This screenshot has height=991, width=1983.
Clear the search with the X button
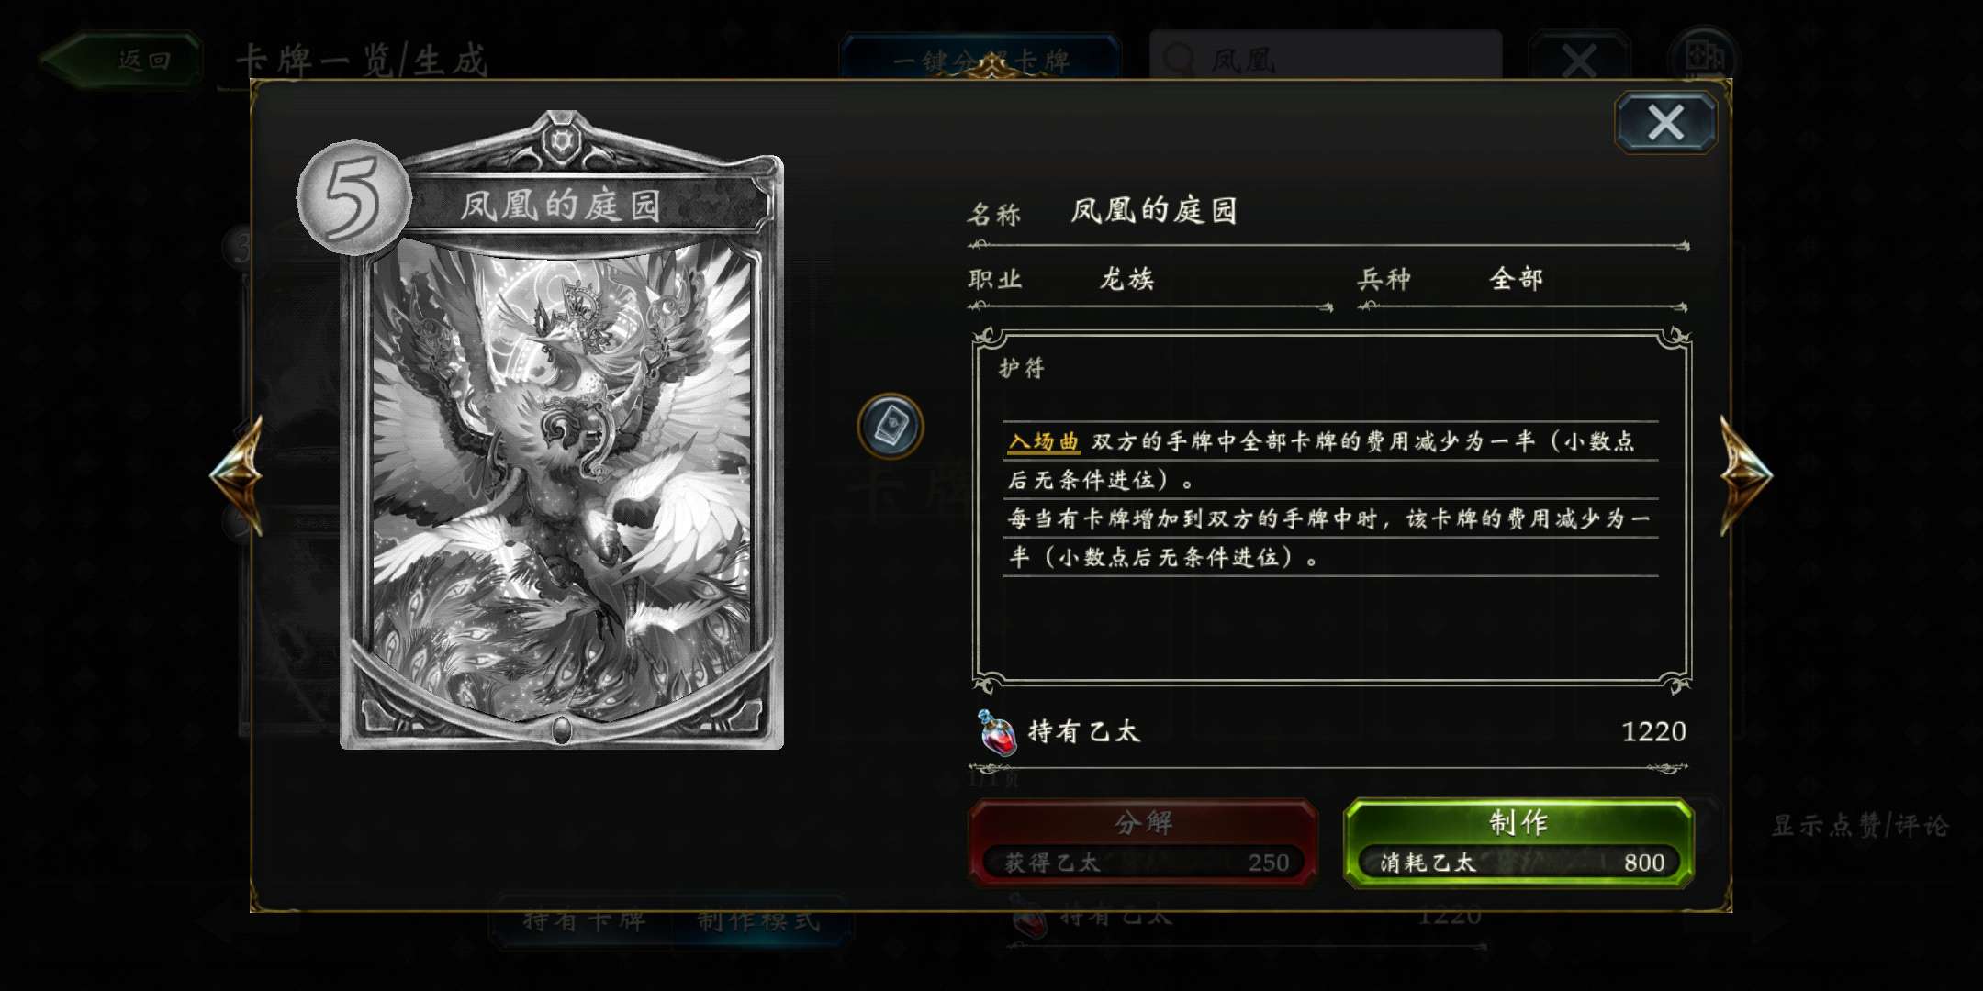point(1578,60)
